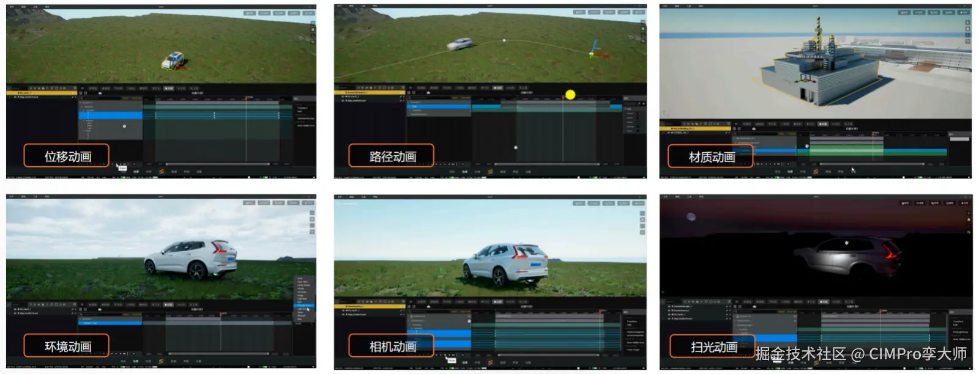Image resolution: width=979 pixels, height=374 pixels.
Task: Click the moon in 扫光动画 night sky
Action: [x=691, y=216]
